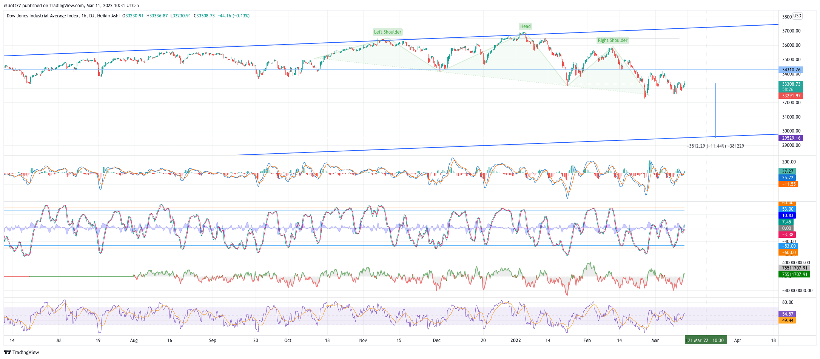Select the Right Shoulder pattern label
Image resolution: width=820 pixels, height=359 pixels.
[x=612, y=40]
